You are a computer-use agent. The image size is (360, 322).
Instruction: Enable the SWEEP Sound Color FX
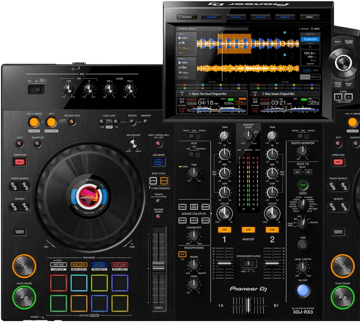click(205, 207)
